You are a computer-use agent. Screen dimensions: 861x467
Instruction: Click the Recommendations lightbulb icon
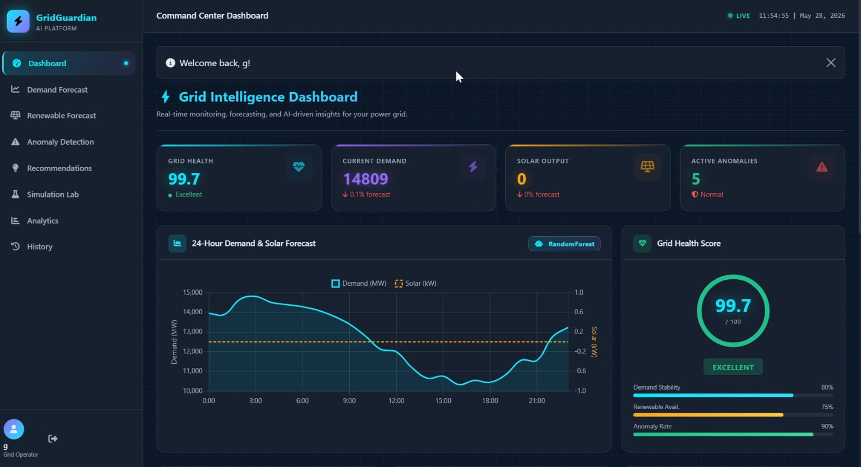[16, 168]
